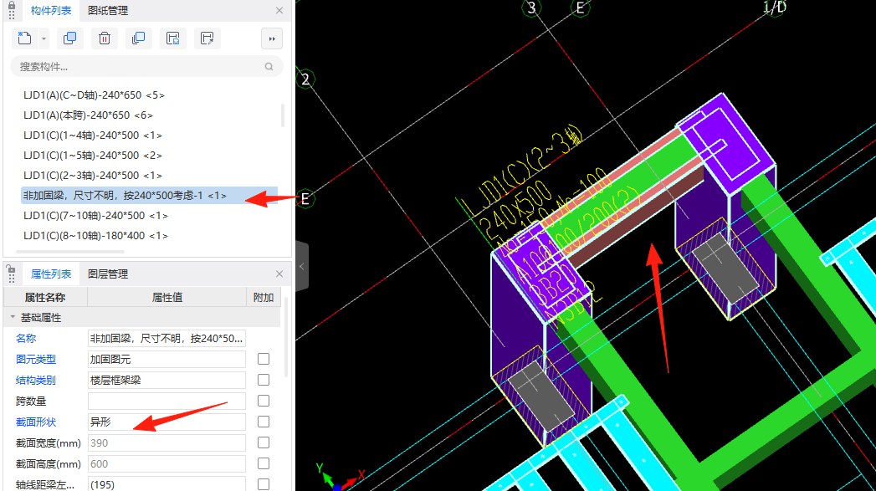The image size is (876, 491).
Task: Click the search magnifier icon
Action: tap(269, 66)
